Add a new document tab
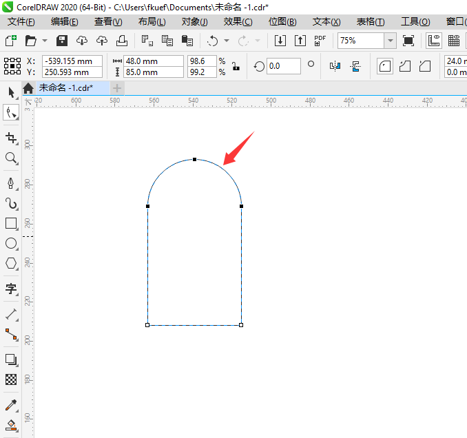The height and width of the screenshot is (438, 467). [117, 88]
